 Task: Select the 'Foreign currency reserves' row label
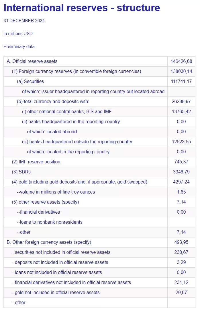coord(76,71)
